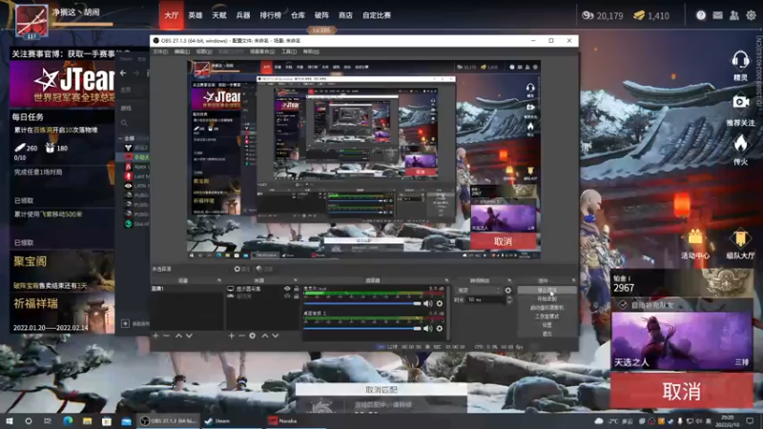This screenshot has width=763, height=429.
Task: Open game settings gear icon
Action: point(751,15)
